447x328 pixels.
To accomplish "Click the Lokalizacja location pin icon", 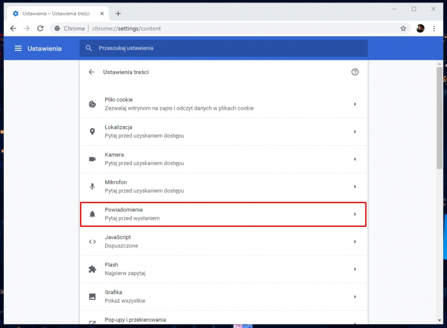I will tap(92, 131).
